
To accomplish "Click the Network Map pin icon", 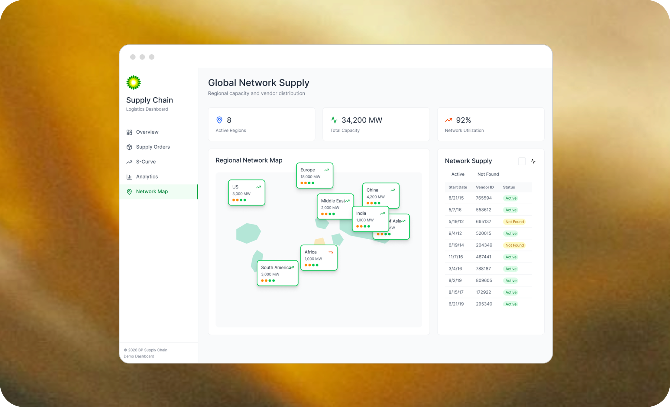I will [x=129, y=192].
